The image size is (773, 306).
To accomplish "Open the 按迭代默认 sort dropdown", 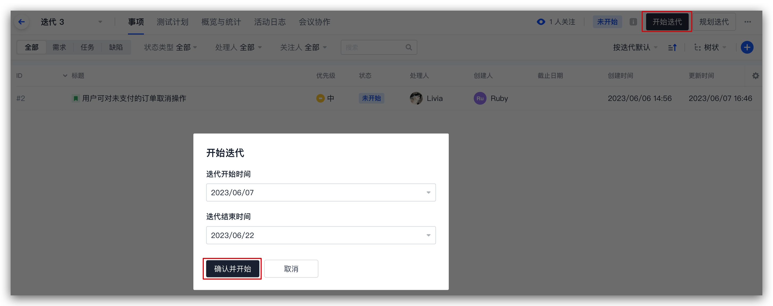I will (635, 47).
